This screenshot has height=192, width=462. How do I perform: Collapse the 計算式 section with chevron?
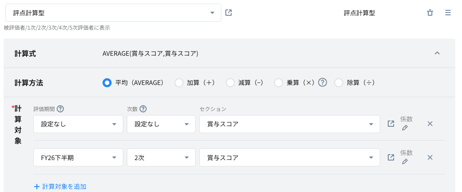click(x=437, y=53)
